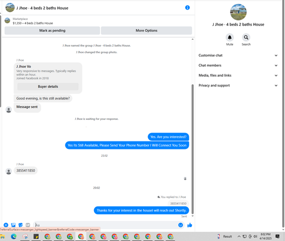Select the 'Yes Its Still Available' message bubble

click(127, 146)
